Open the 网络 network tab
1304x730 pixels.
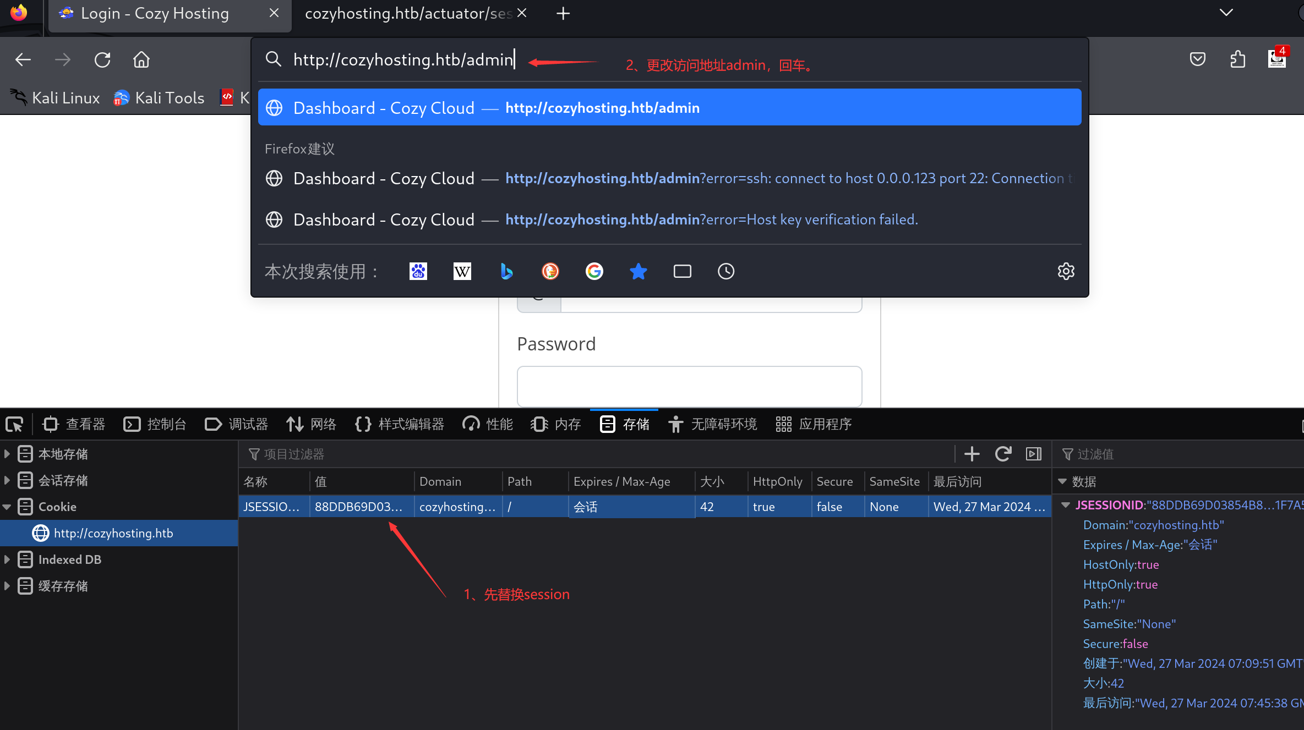[311, 424]
